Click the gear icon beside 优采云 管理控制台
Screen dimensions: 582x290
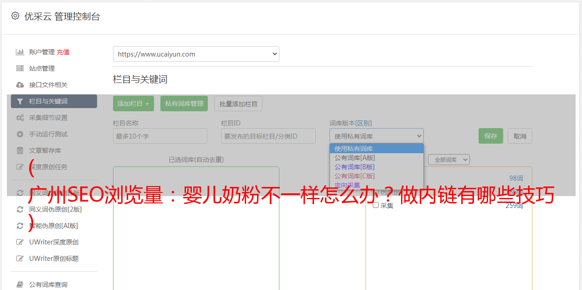coord(15,16)
